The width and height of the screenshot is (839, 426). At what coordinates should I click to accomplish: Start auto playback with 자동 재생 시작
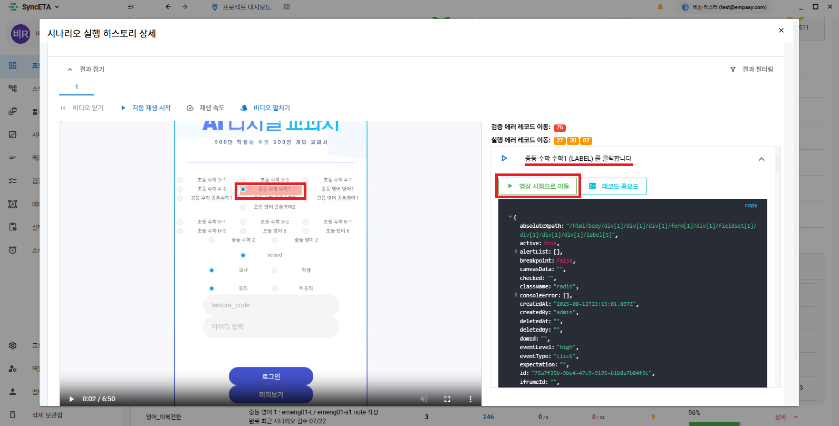pyautogui.click(x=146, y=108)
